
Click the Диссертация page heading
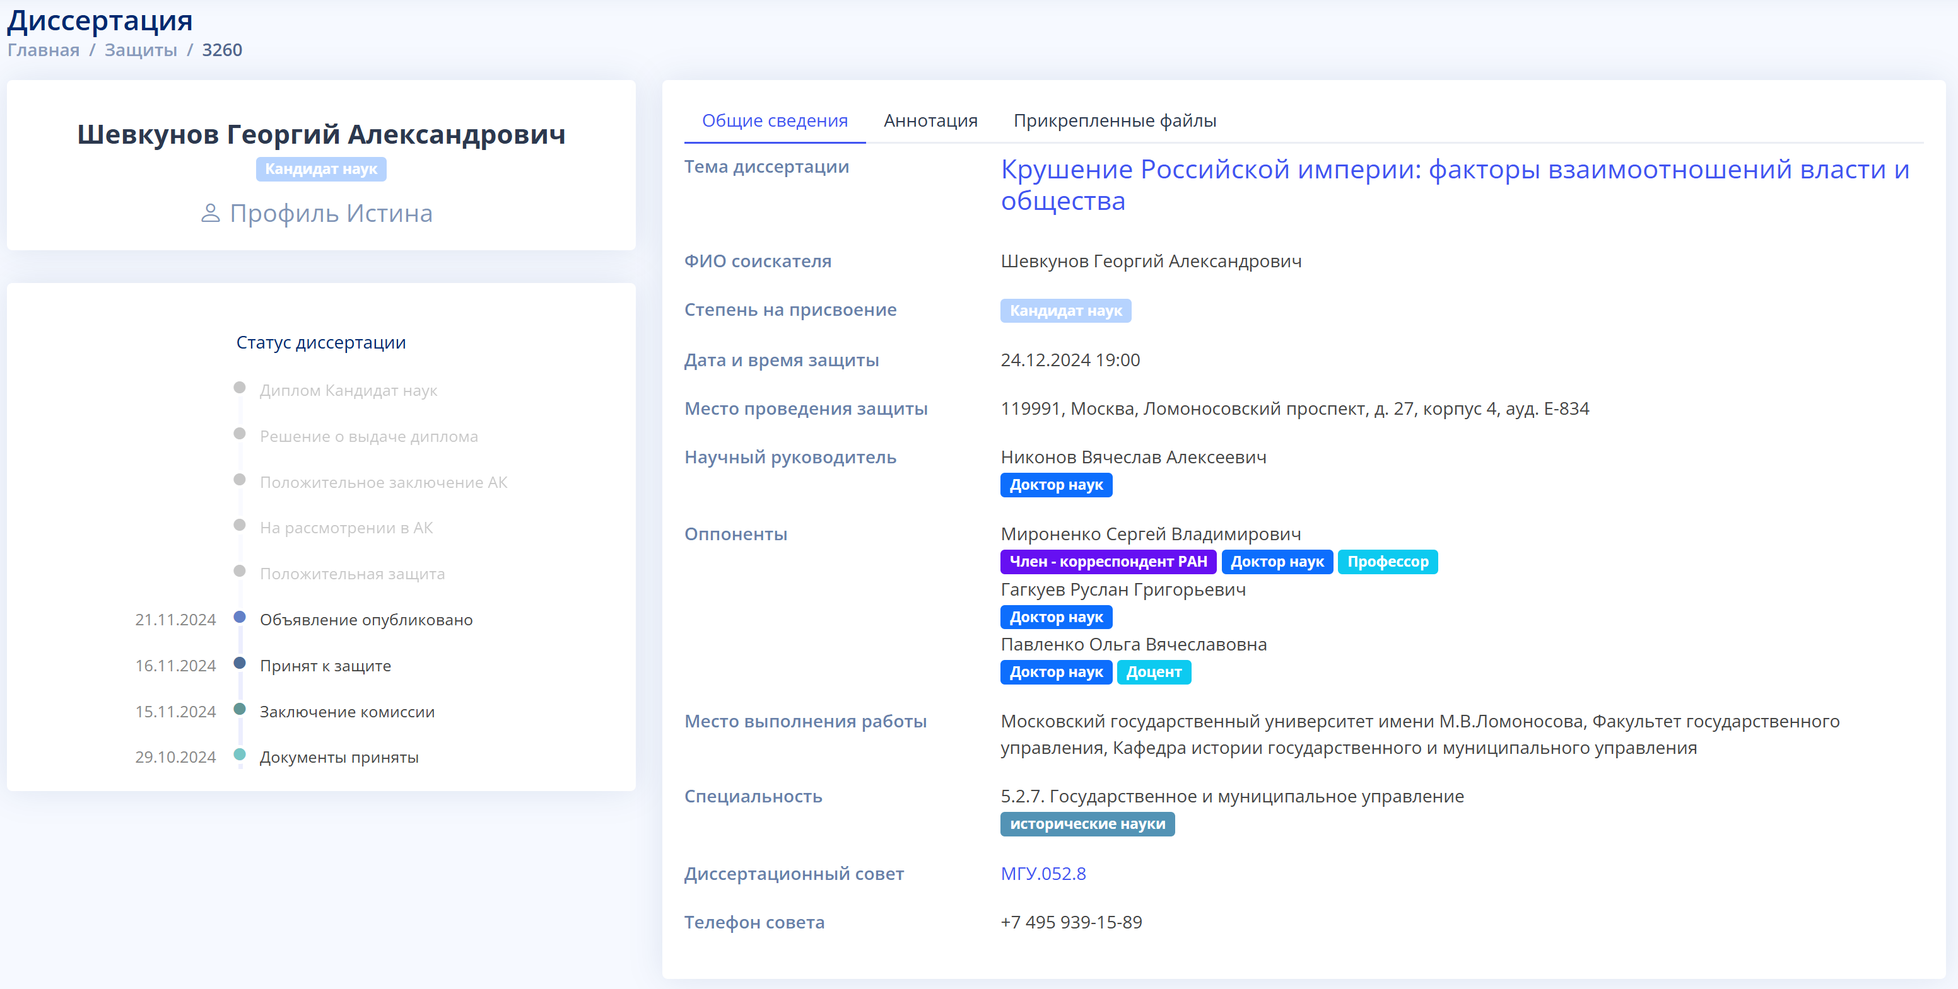click(100, 21)
